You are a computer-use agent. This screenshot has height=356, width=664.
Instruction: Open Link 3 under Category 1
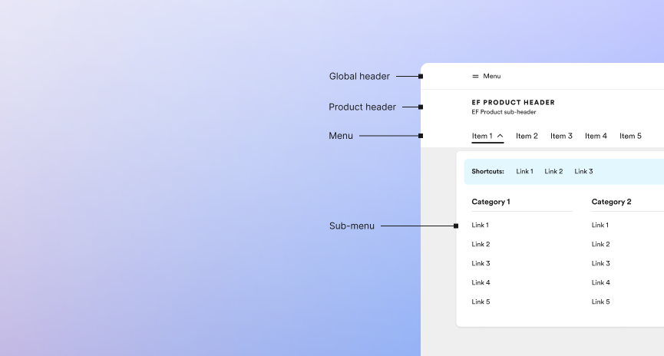click(x=481, y=263)
